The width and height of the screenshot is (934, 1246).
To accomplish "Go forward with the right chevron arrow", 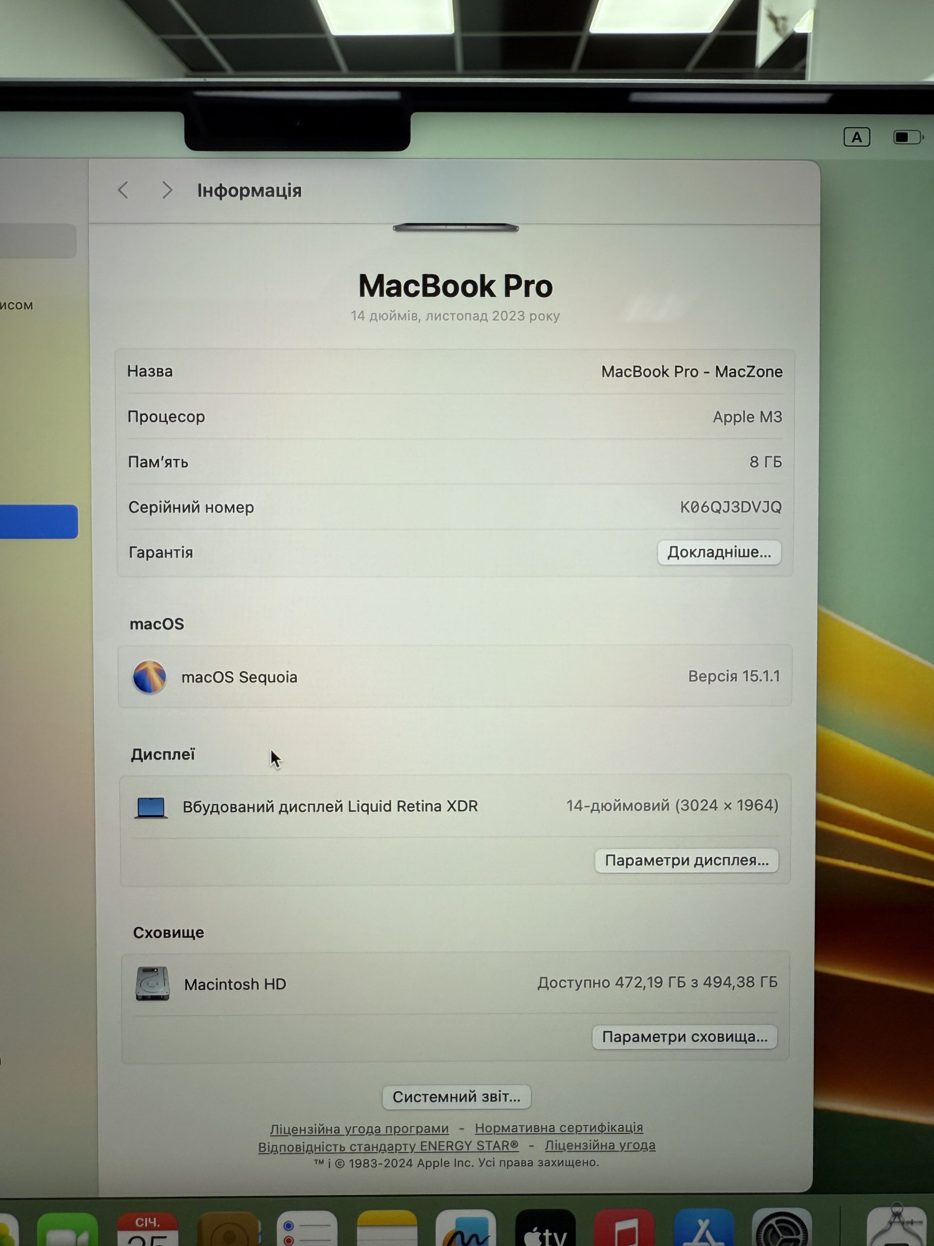I will pos(167,190).
